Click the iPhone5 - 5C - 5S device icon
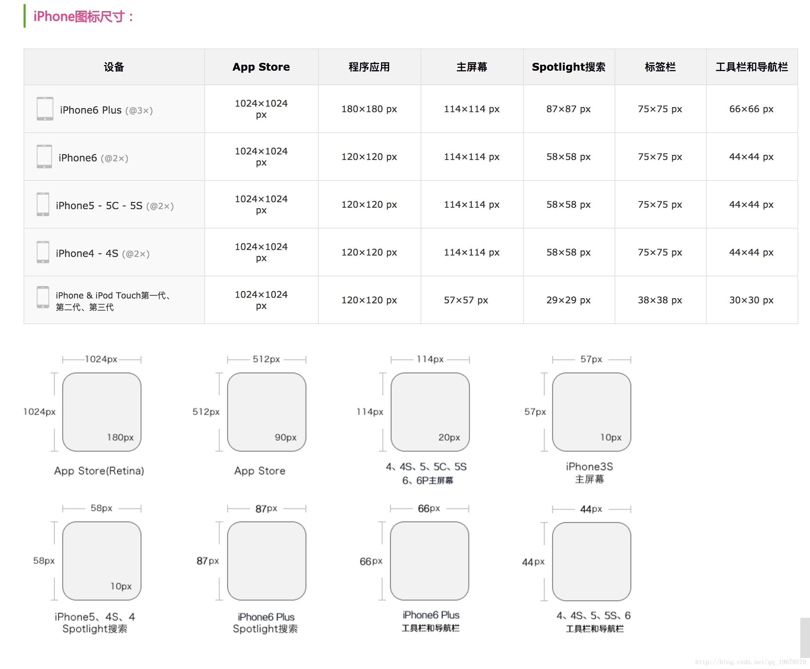 43,204
